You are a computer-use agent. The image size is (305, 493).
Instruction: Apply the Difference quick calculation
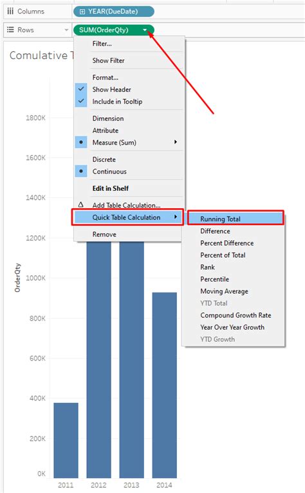pos(216,231)
